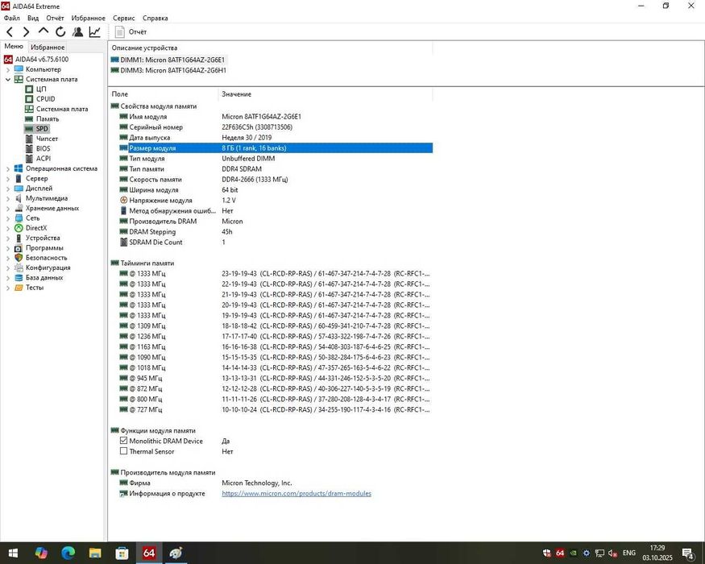Viewport: 705px width, 564px height.
Task: Open the Отчёт menu in menu bar
Action: [x=55, y=18]
